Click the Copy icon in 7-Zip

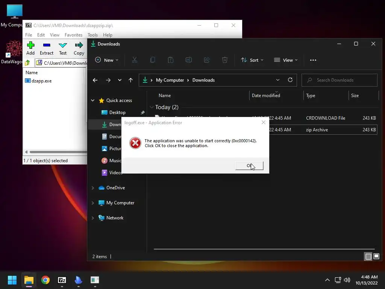(79, 48)
